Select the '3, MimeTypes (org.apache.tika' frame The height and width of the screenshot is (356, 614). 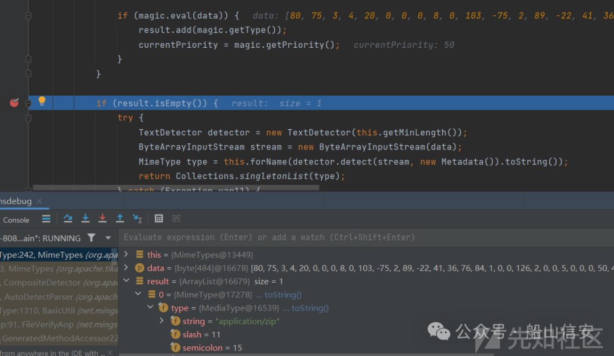[59, 268]
